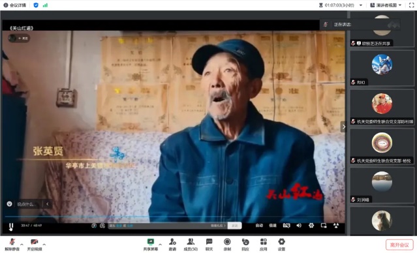Open the speaker view (演讲者视图) dropdown
Screen dimensions: 417x253
coord(386,5)
